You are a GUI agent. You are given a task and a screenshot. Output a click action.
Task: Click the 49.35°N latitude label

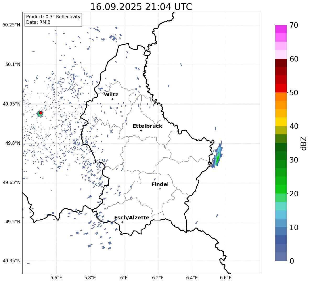coord(12,261)
